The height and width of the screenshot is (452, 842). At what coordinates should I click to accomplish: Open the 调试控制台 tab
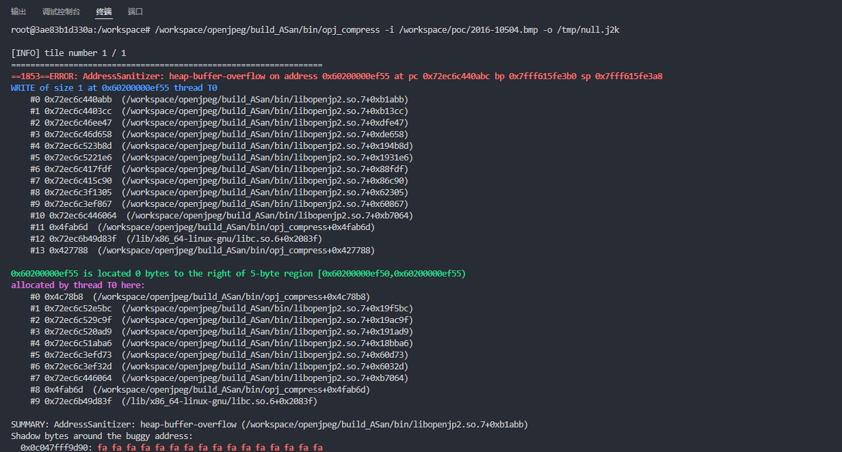[61, 12]
